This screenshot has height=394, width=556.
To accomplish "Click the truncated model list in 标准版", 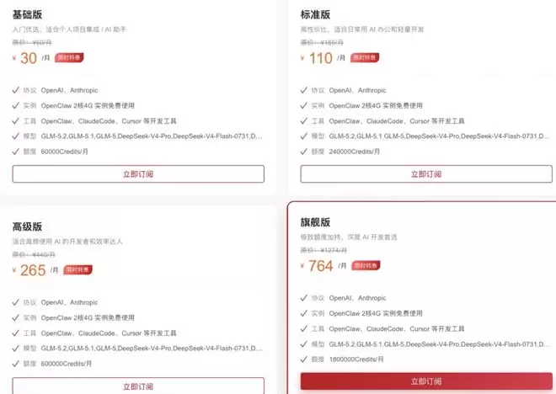I will 440,136.
